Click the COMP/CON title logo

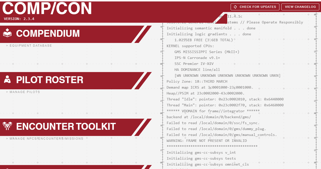point(47,9)
